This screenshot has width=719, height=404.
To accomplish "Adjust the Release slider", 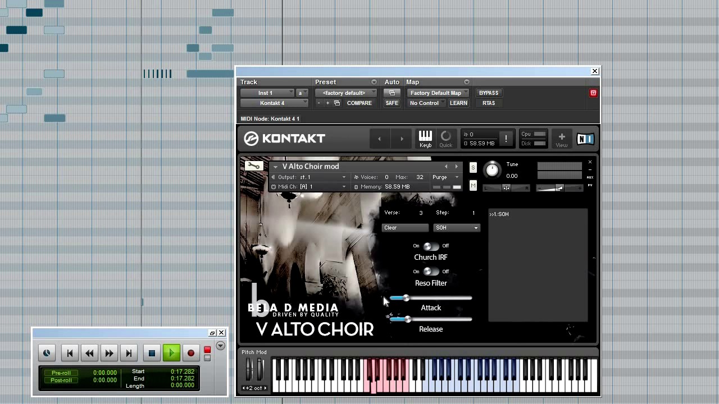I will pos(430,319).
